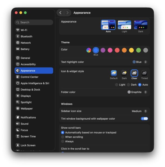The image size is (165, 167).
Task: Click the Wi-Fi sidebar icon
Action: click(18, 30)
